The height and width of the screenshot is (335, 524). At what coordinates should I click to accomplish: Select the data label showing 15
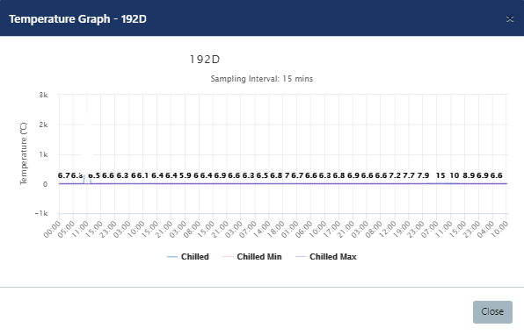click(x=440, y=175)
